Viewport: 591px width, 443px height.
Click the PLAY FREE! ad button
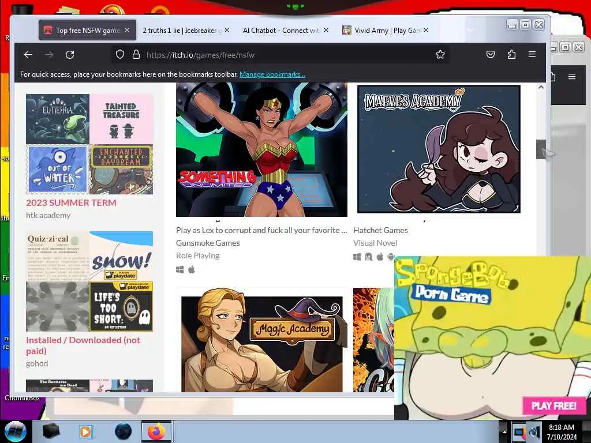554,406
